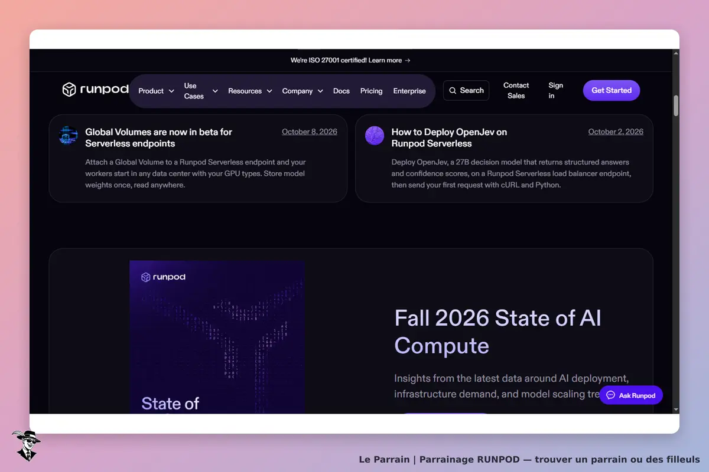Click the scrollbar down arrow
This screenshot has width=709, height=472.
676,409
